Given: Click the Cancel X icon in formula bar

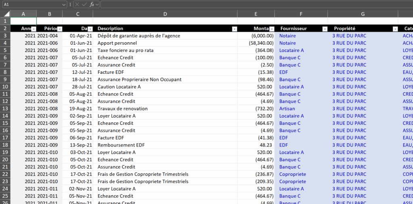Looking at the screenshot, I should point(77,4).
